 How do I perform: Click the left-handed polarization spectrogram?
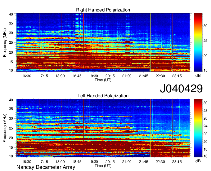pos(103,128)
